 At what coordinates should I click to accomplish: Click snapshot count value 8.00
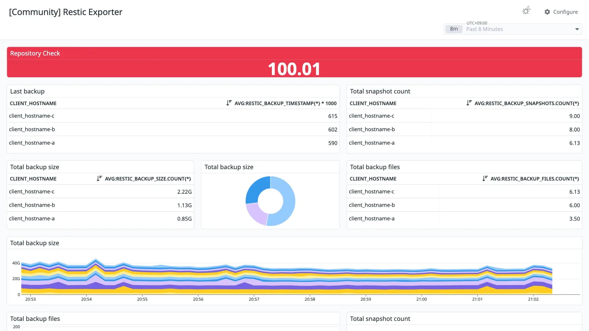pos(574,130)
